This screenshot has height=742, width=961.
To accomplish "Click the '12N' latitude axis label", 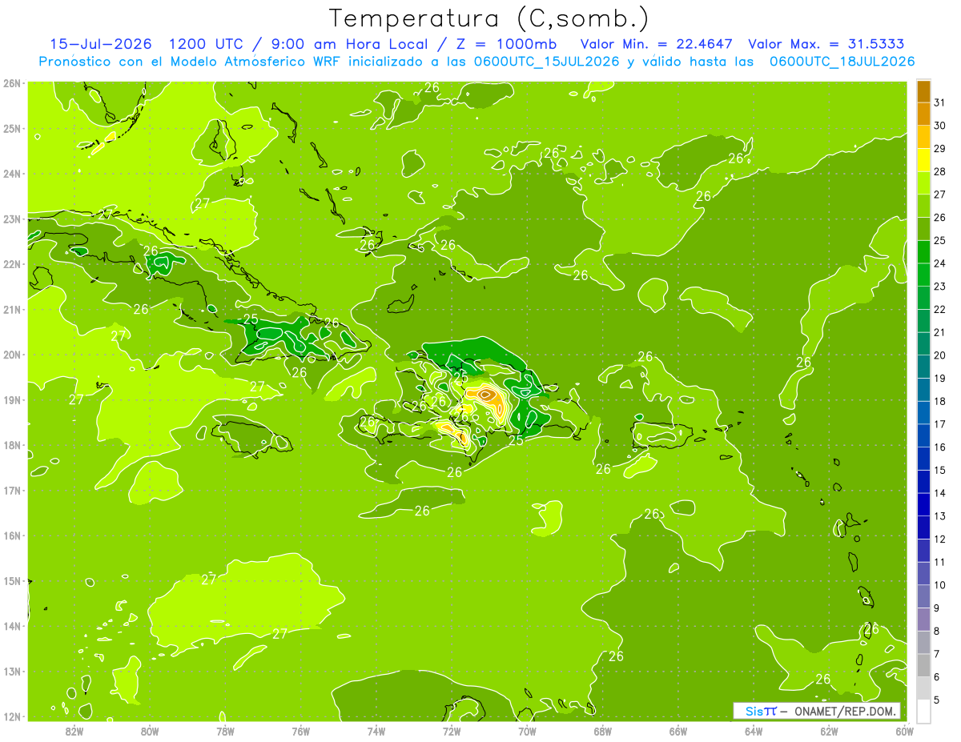I will [12, 716].
